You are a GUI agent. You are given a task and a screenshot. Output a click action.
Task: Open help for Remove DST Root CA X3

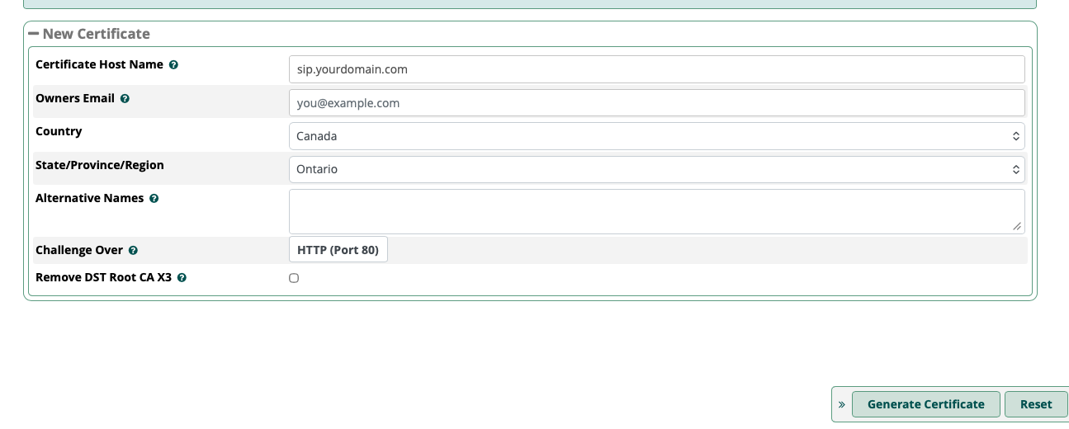coord(182,278)
